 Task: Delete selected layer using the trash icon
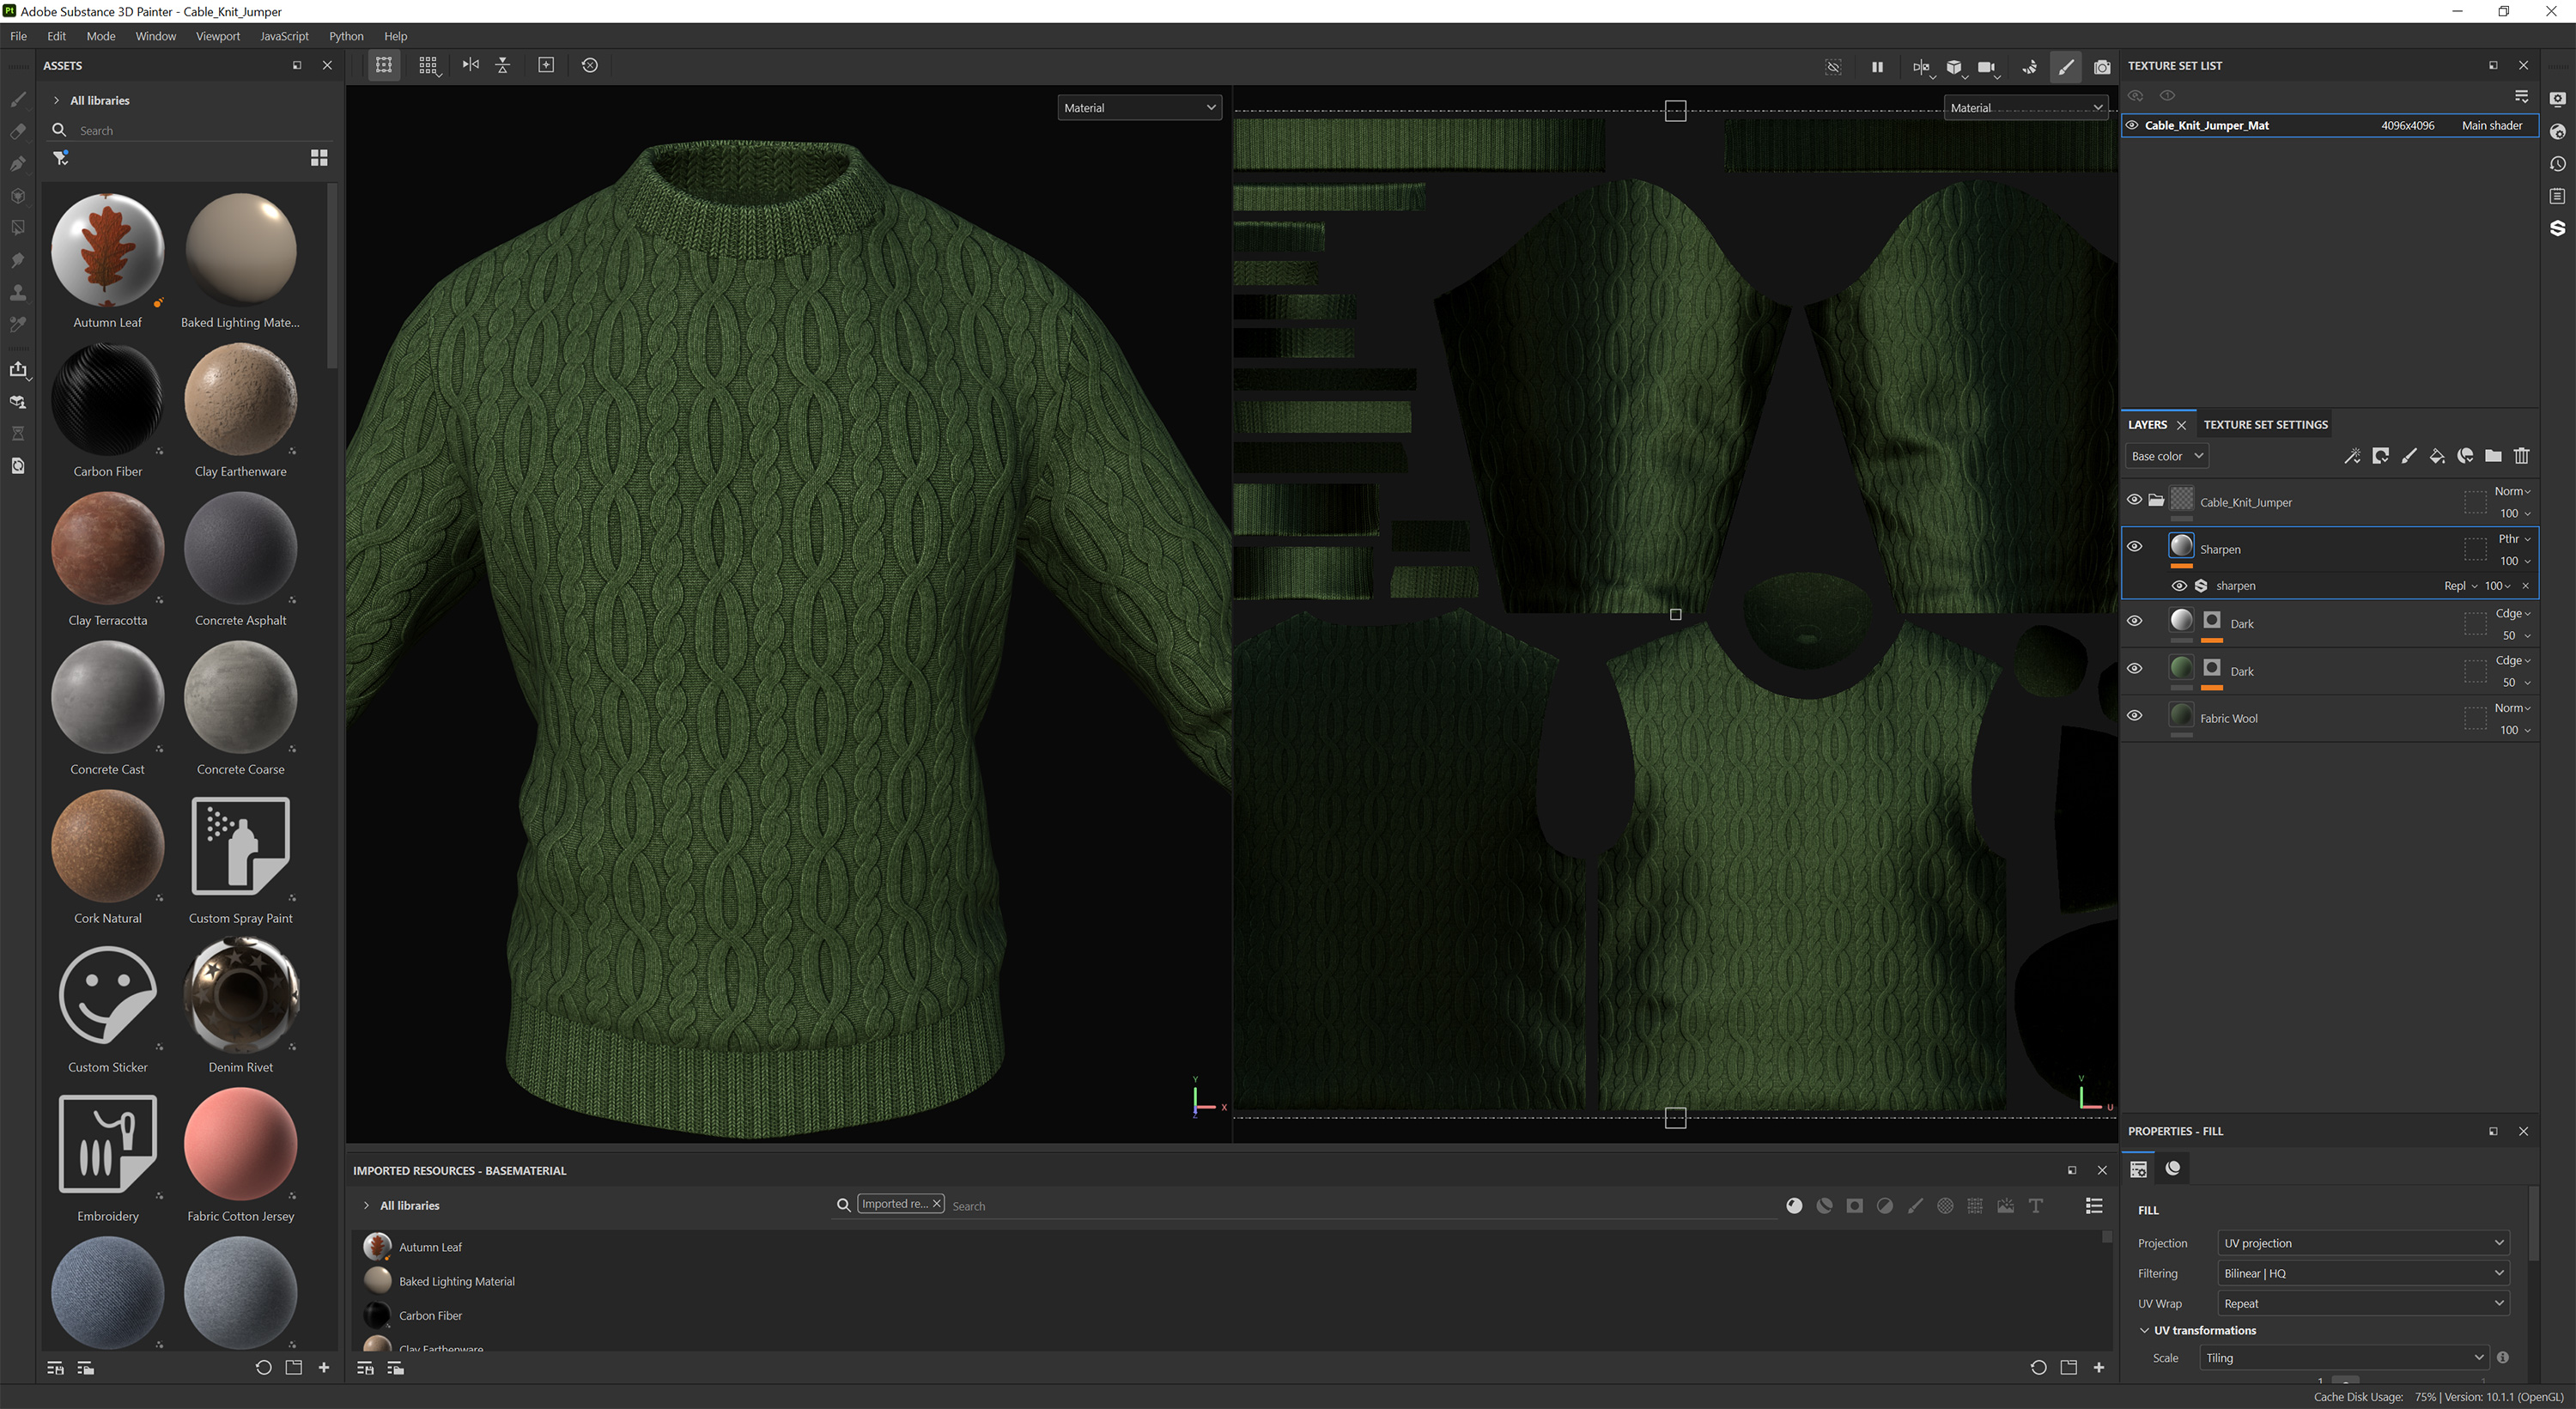click(2521, 456)
